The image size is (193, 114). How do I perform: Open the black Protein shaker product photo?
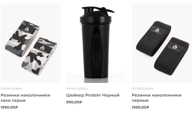[96, 43]
